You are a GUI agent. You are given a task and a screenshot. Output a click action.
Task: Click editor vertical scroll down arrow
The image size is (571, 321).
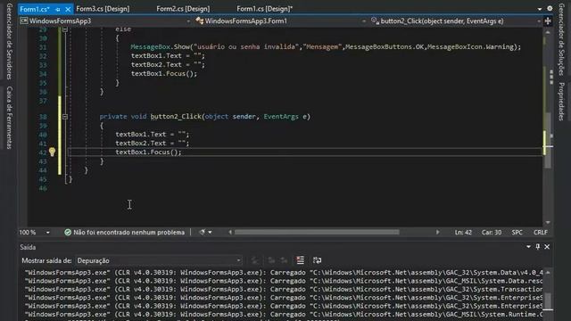click(548, 222)
